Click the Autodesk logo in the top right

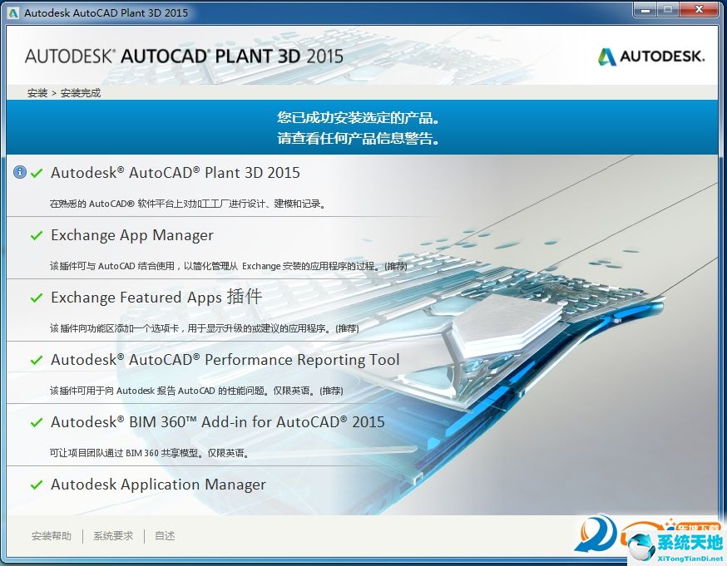coord(651,57)
